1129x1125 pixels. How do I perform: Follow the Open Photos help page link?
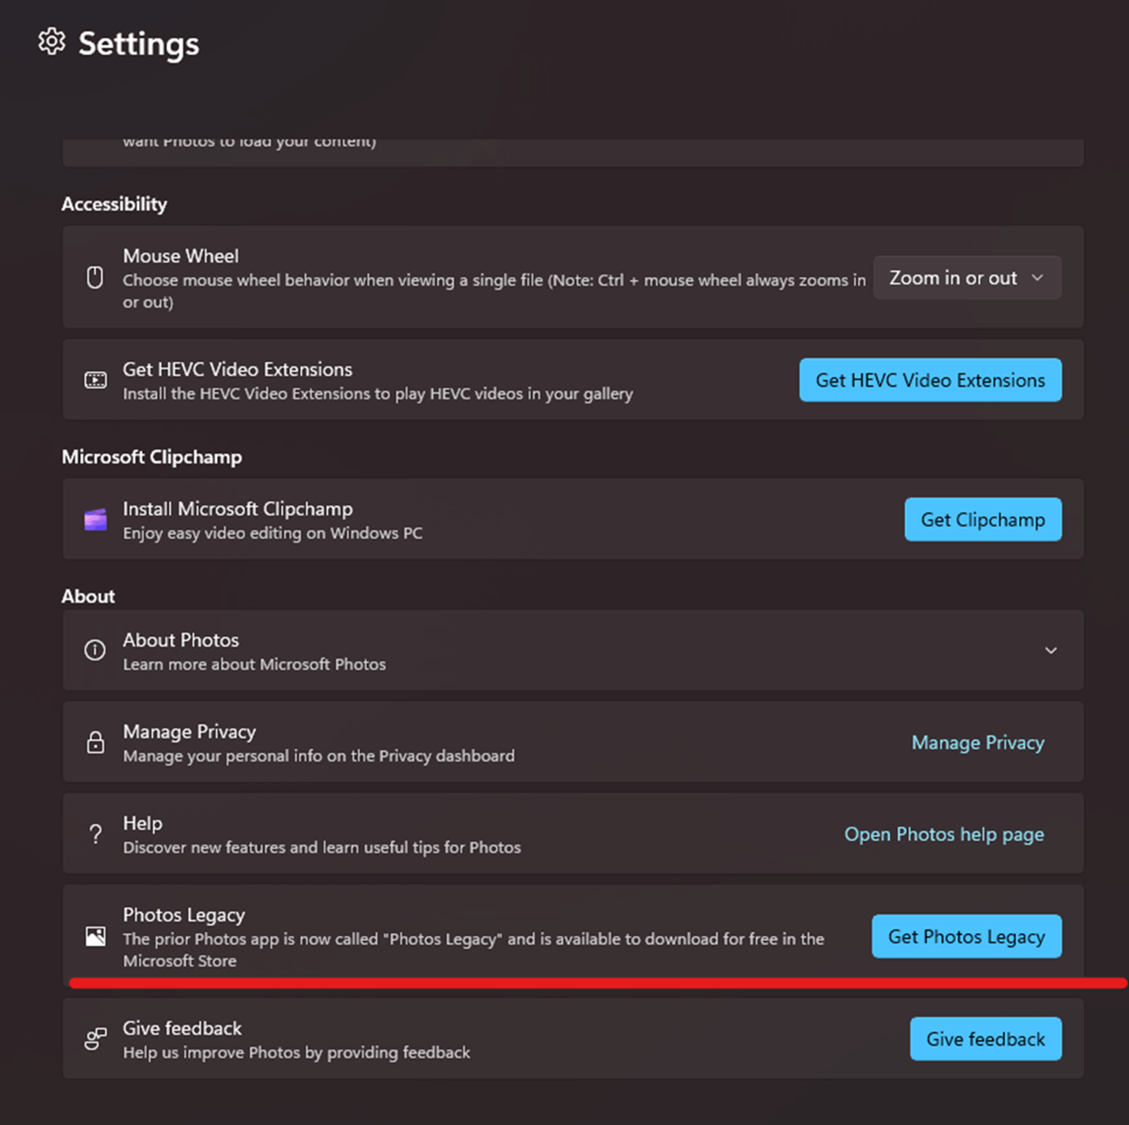pos(944,834)
